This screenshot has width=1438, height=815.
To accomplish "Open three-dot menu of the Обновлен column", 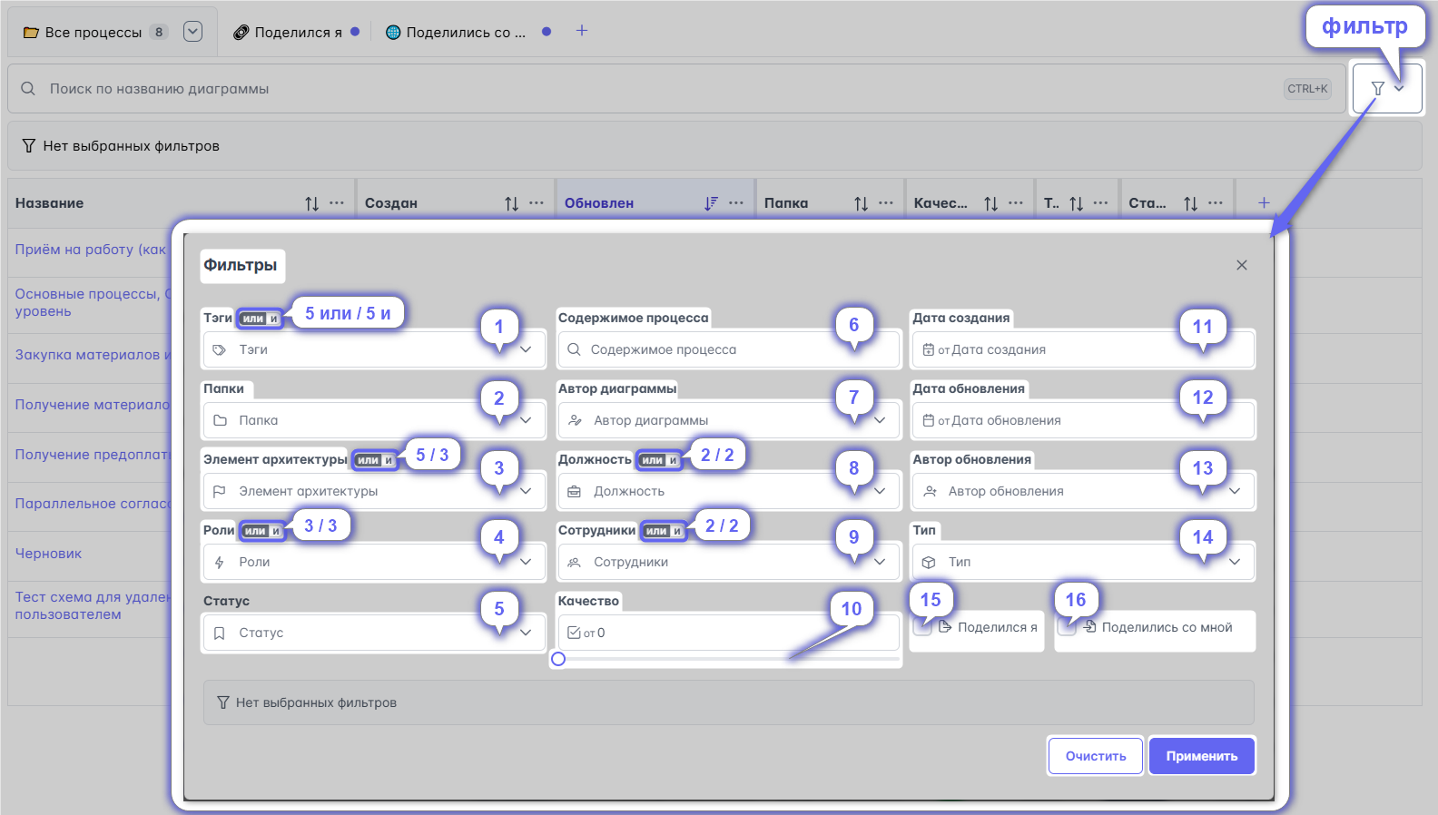I will tap(736, 203).
